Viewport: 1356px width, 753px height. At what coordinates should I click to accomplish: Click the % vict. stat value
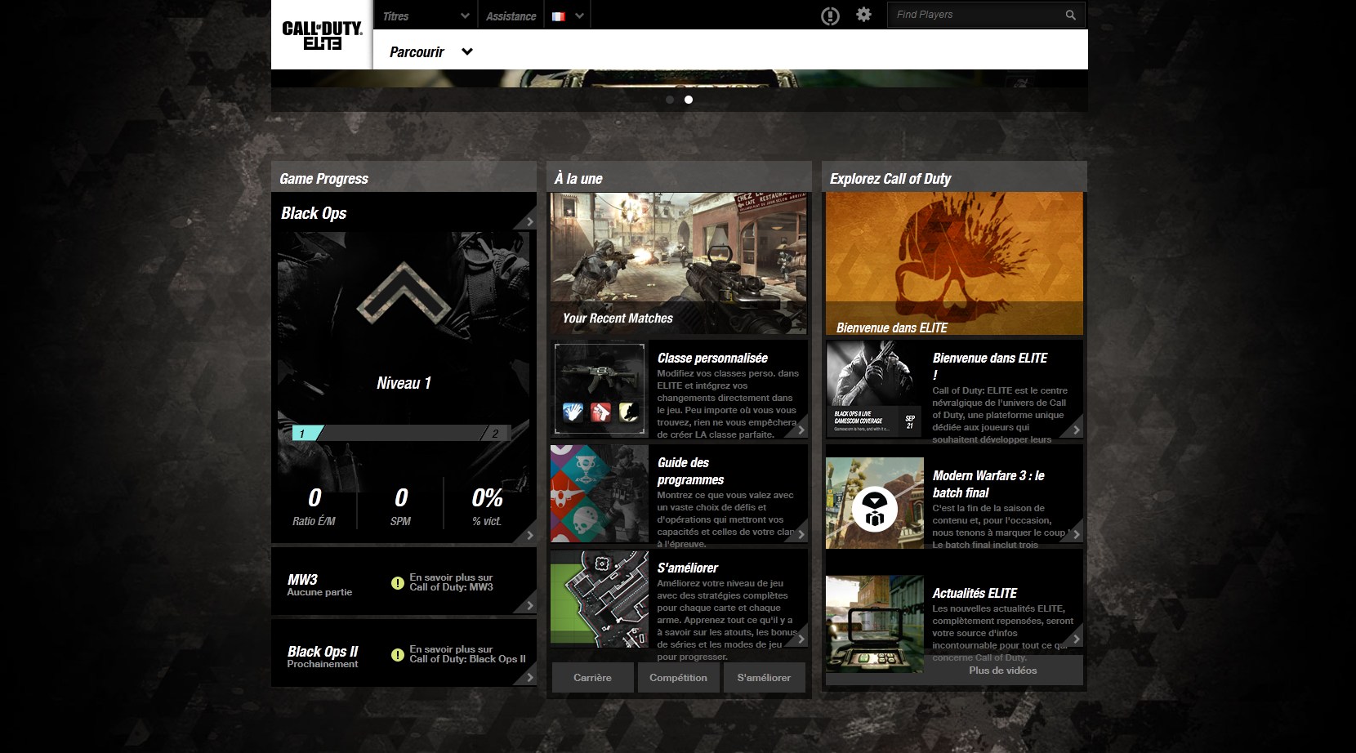(x=487, y=497)
